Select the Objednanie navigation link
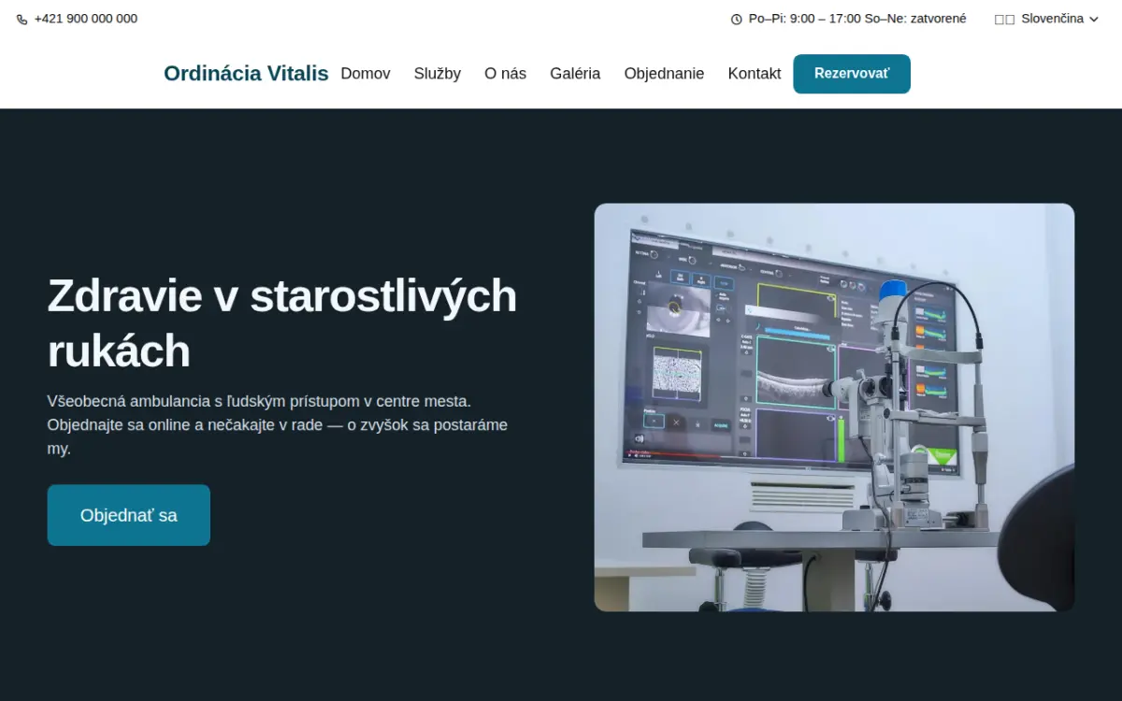 pyautogui.click(x=664, y=73)
